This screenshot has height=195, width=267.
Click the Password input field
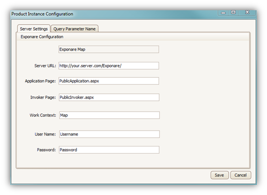[x=109, y=150]
